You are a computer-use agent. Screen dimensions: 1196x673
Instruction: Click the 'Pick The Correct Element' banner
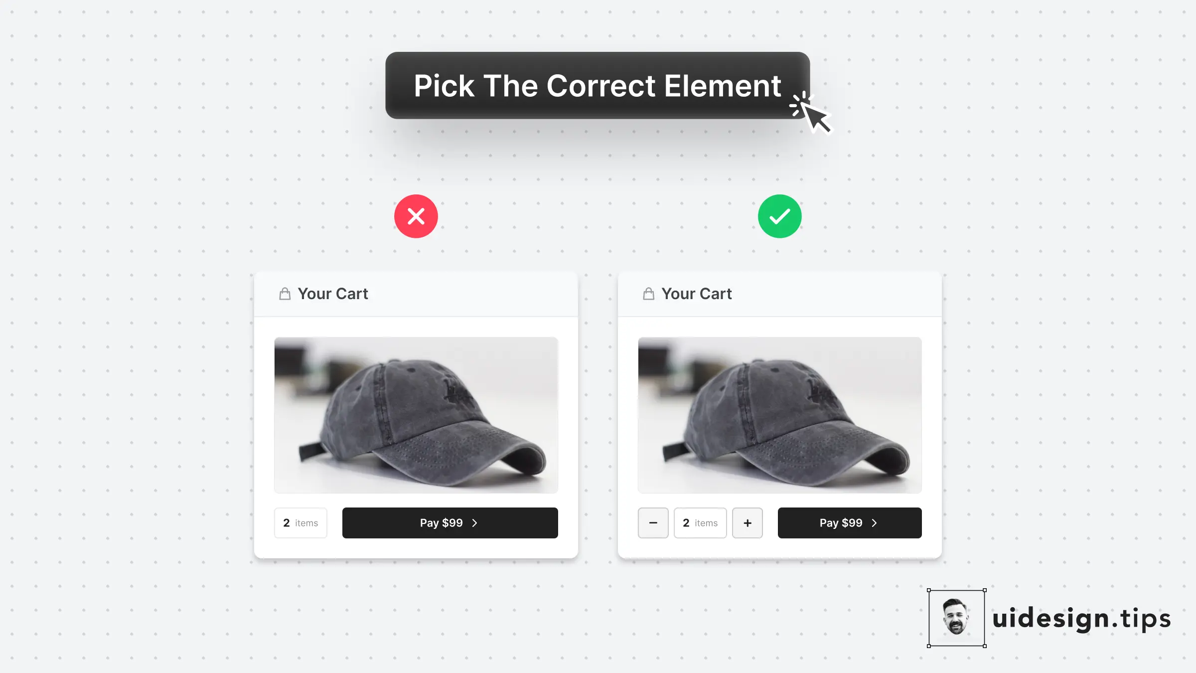598,85
